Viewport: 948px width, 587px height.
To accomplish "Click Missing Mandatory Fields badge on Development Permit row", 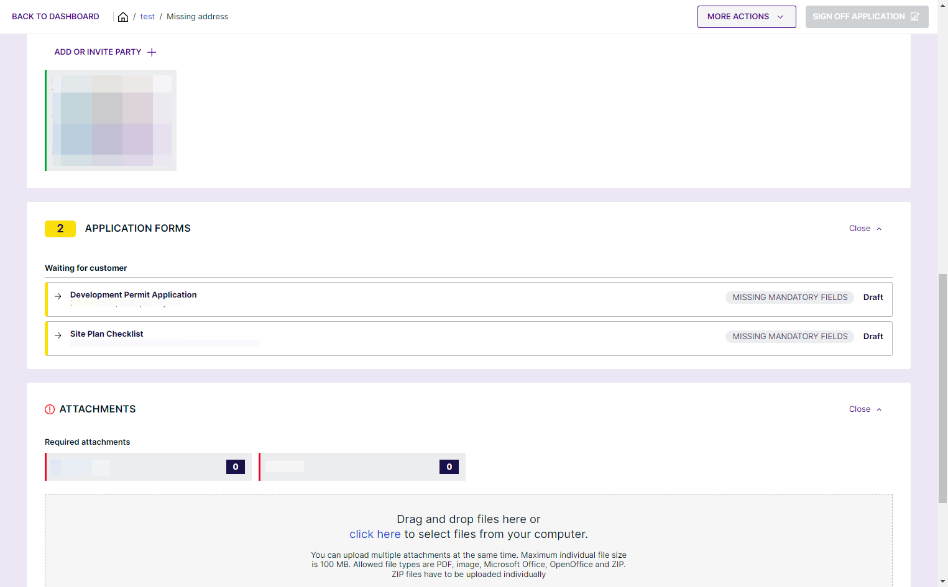I will tap(789, 298).
